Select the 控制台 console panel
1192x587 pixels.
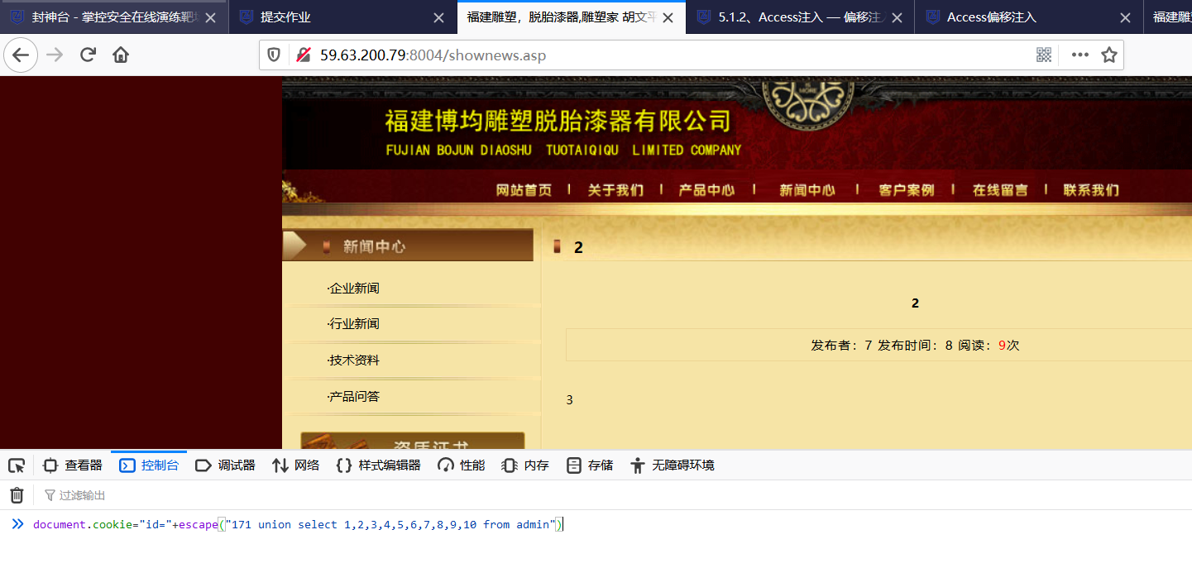(x=150, y=465)
